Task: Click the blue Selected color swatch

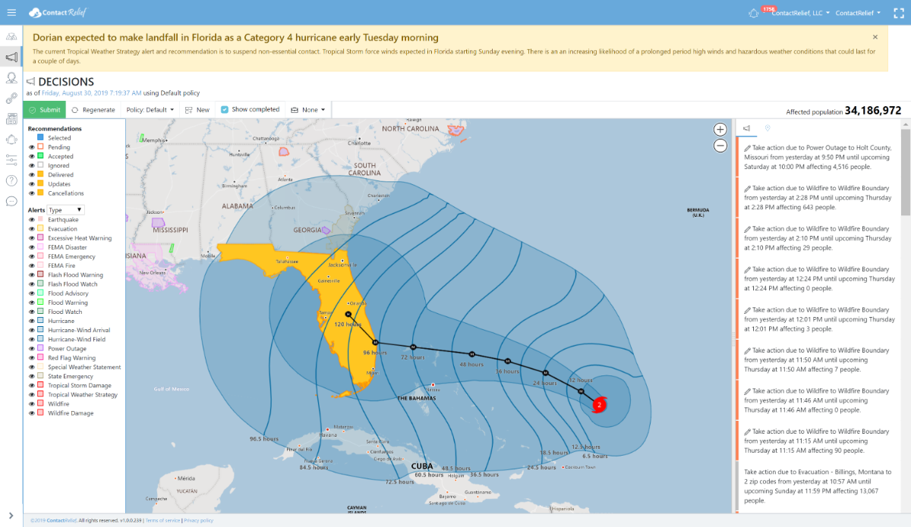Action: click(41, 138)
